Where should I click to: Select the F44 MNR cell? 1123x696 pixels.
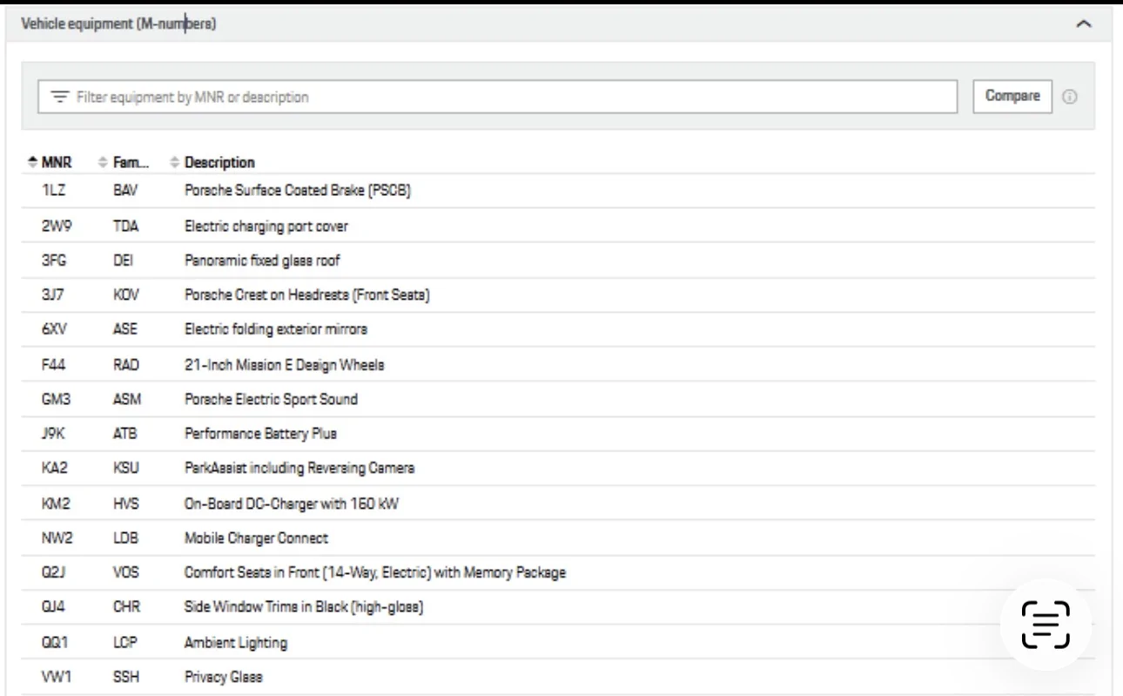tap(54, 364)
